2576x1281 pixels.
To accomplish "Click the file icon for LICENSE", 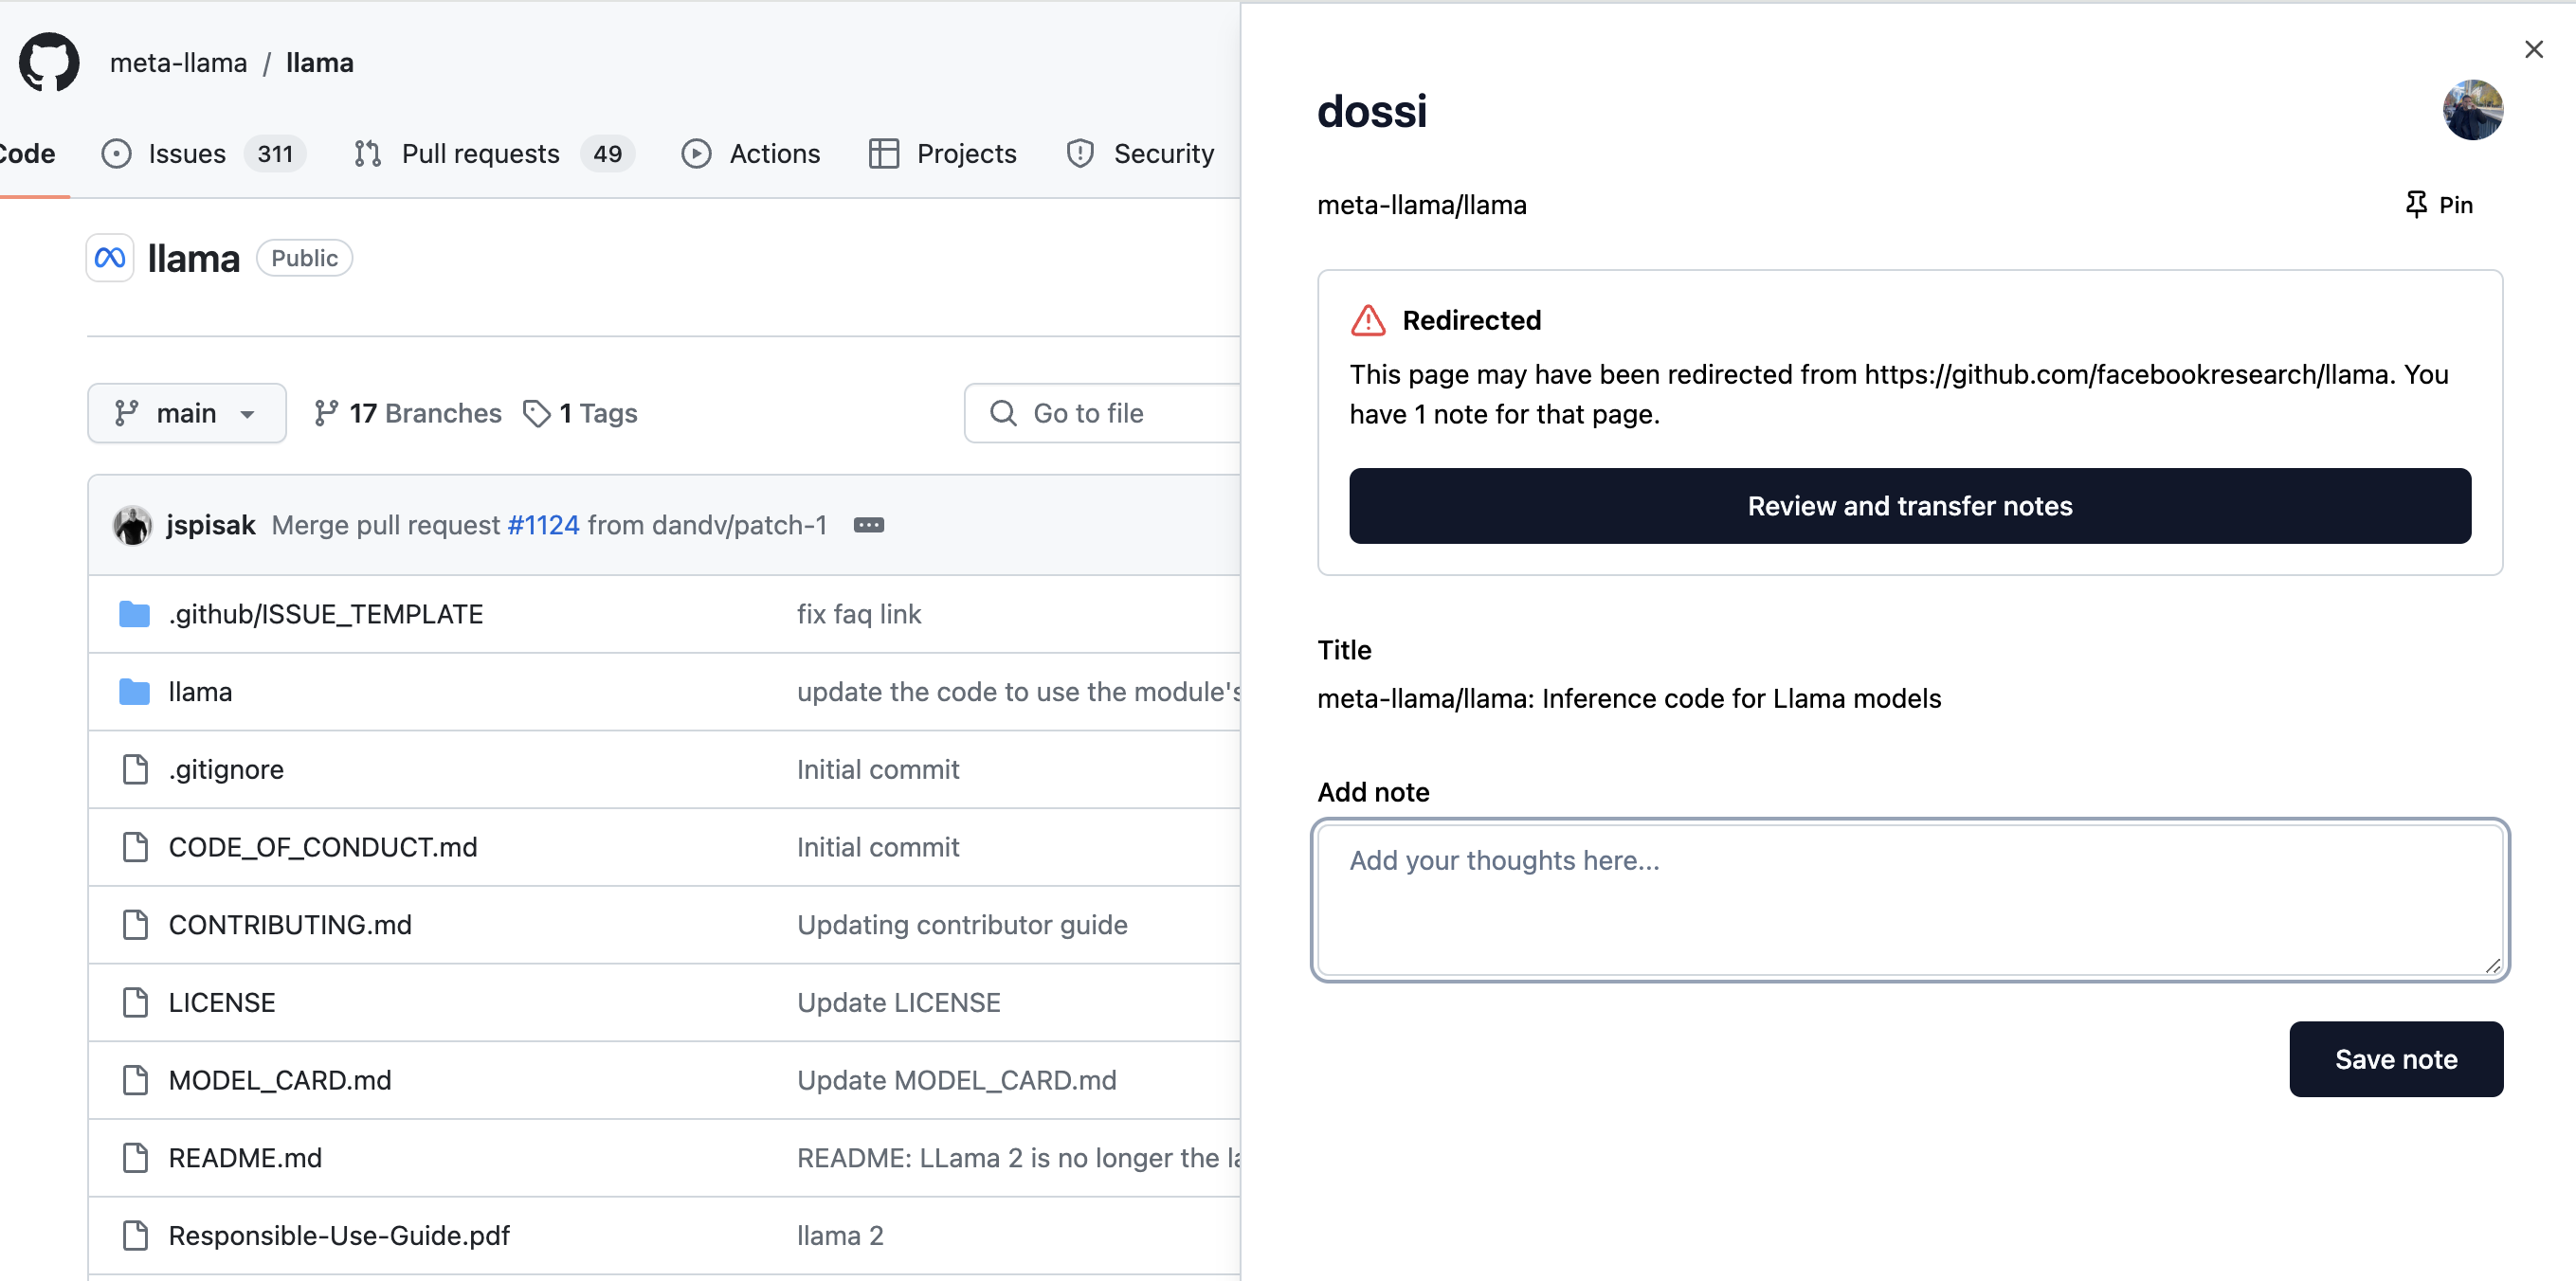I will pyautogui.click(x=135, y=1002).
